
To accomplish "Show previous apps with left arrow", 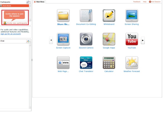I will click(51, 40).
